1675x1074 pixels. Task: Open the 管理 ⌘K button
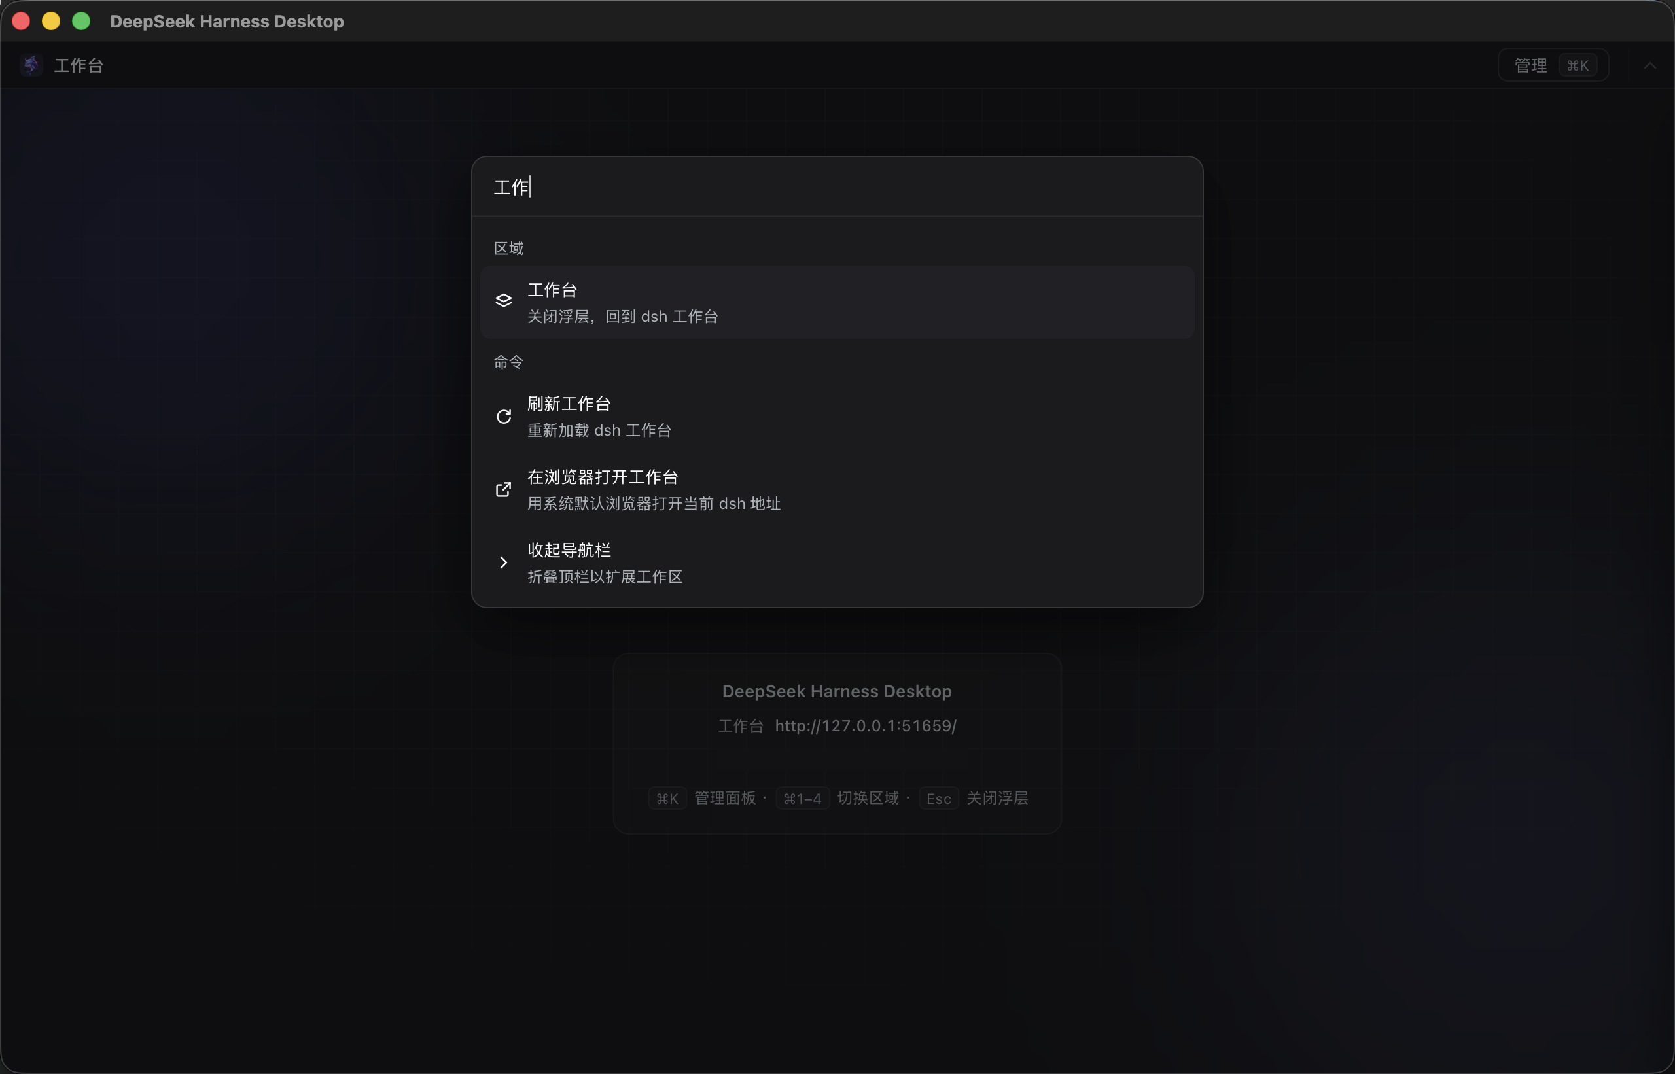(x=1553, y=65)
